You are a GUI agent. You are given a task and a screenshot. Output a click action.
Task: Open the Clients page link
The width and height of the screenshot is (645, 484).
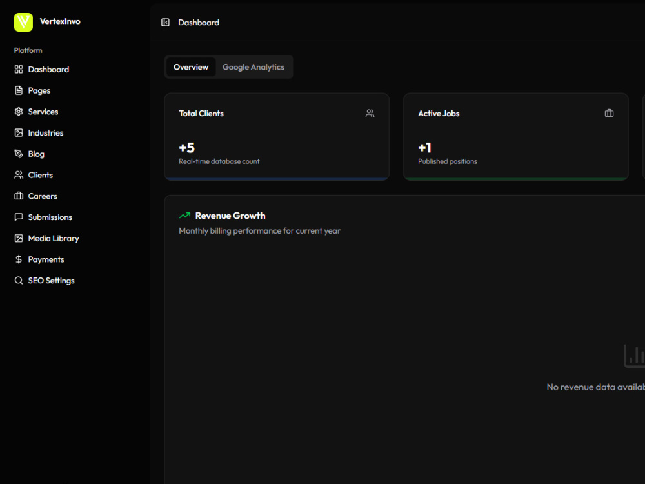40,175
